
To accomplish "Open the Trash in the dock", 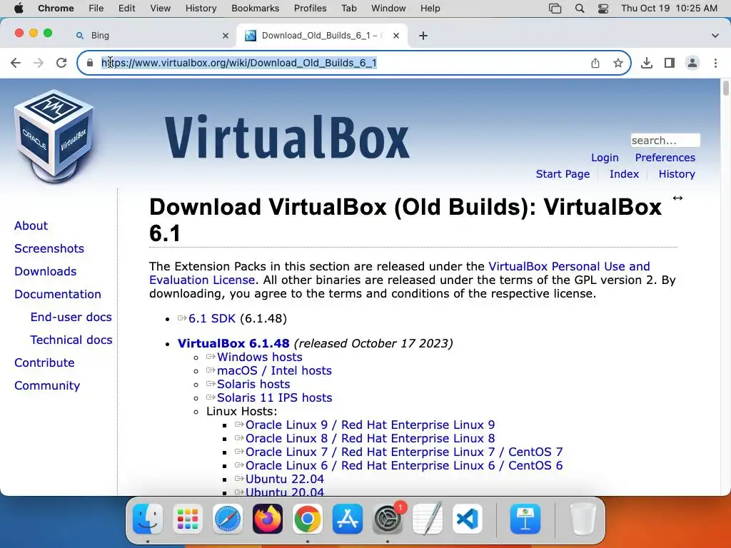I will (x=583, y=519).
